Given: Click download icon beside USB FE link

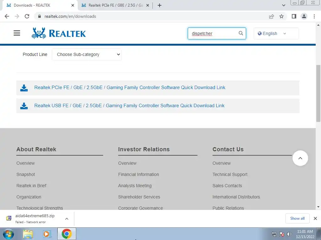Looking at the screenshot, I should [x=24, y=106].
